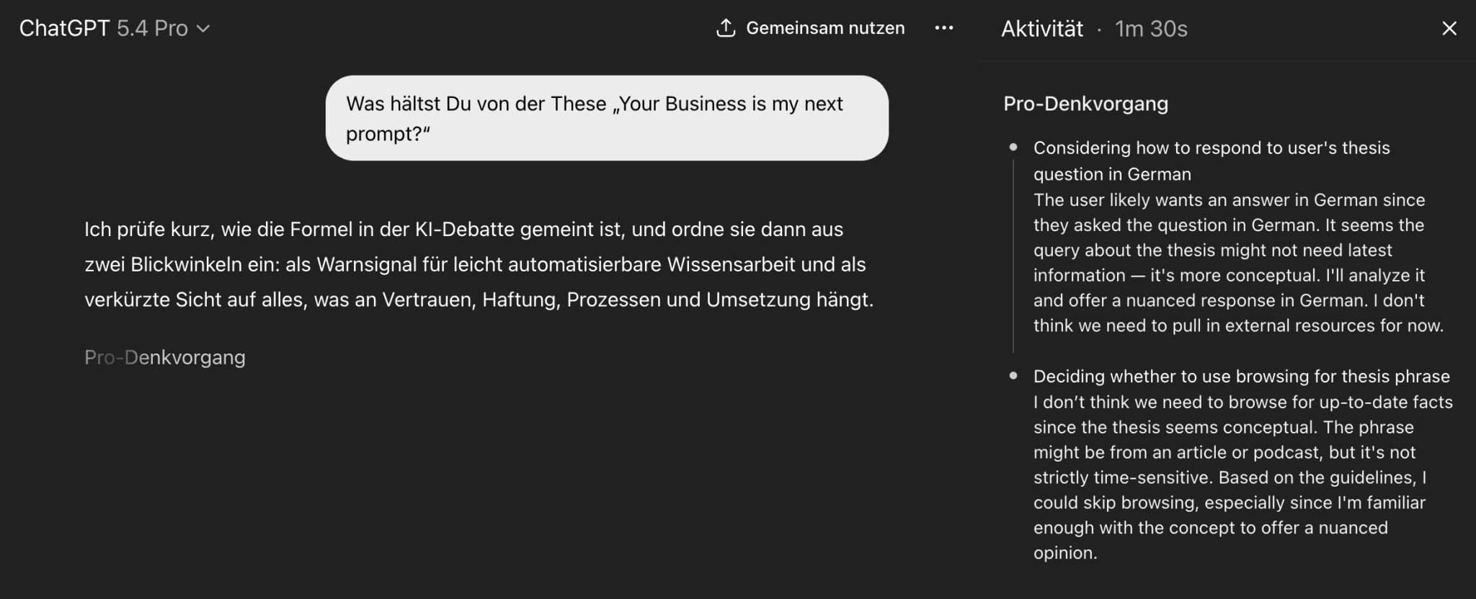Click the 1m 30s duration indicator
Image resolution: width=1476 pixels, height=599 pixels.
1150,29
